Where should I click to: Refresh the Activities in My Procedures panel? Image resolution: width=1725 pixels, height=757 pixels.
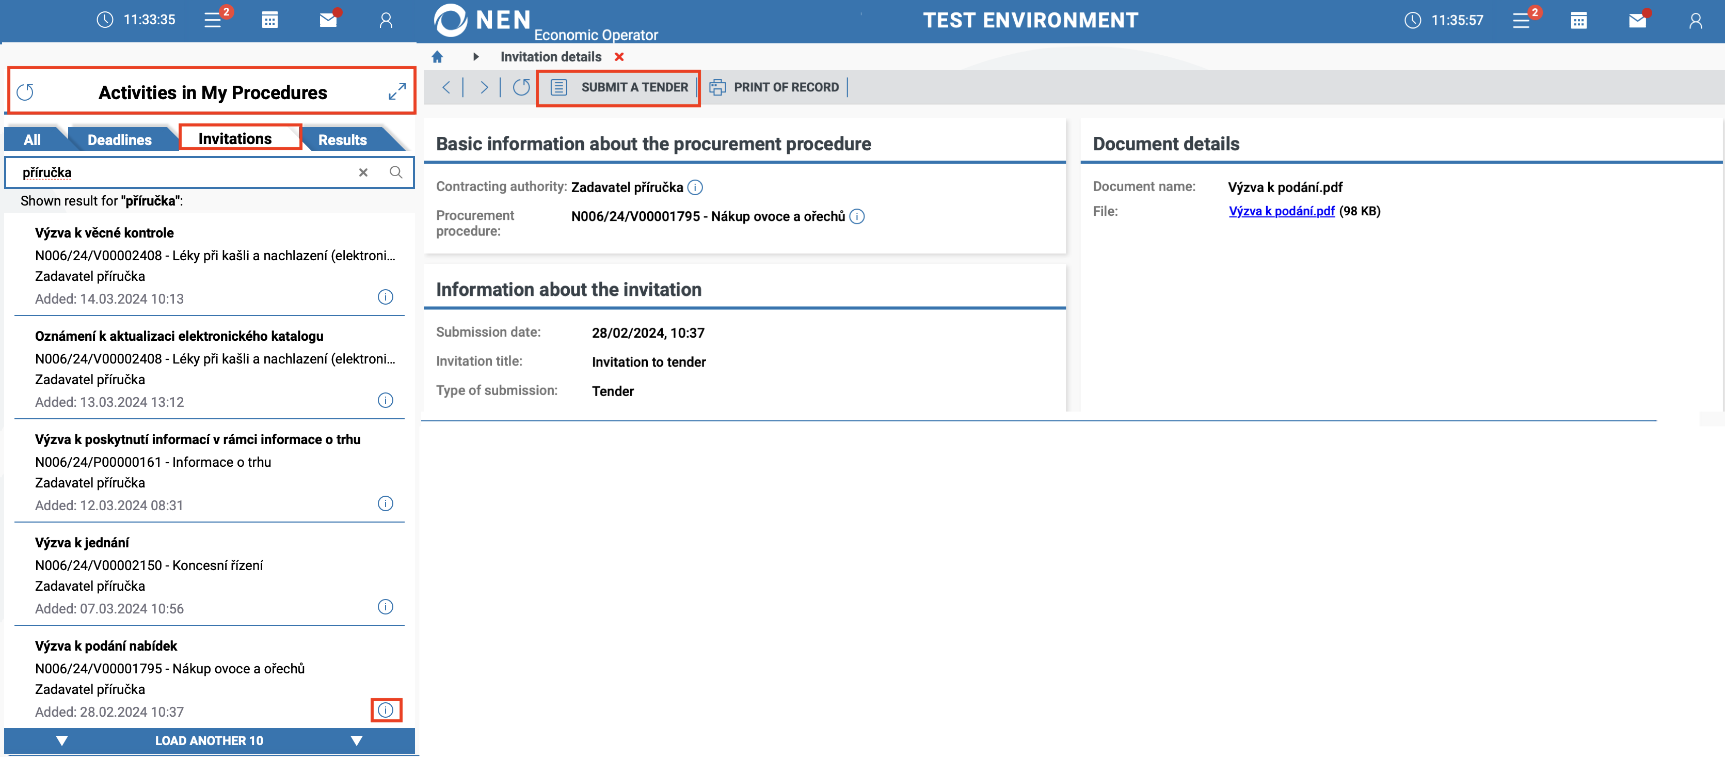pos(25,92)
